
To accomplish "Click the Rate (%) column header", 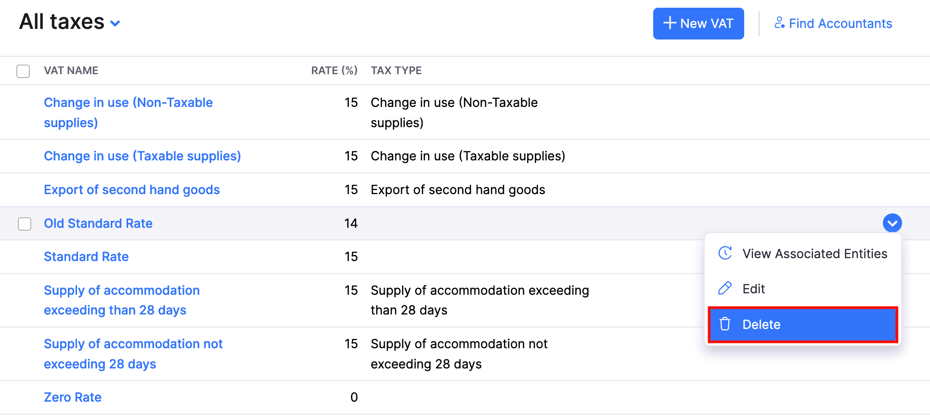I will [334, 71].
